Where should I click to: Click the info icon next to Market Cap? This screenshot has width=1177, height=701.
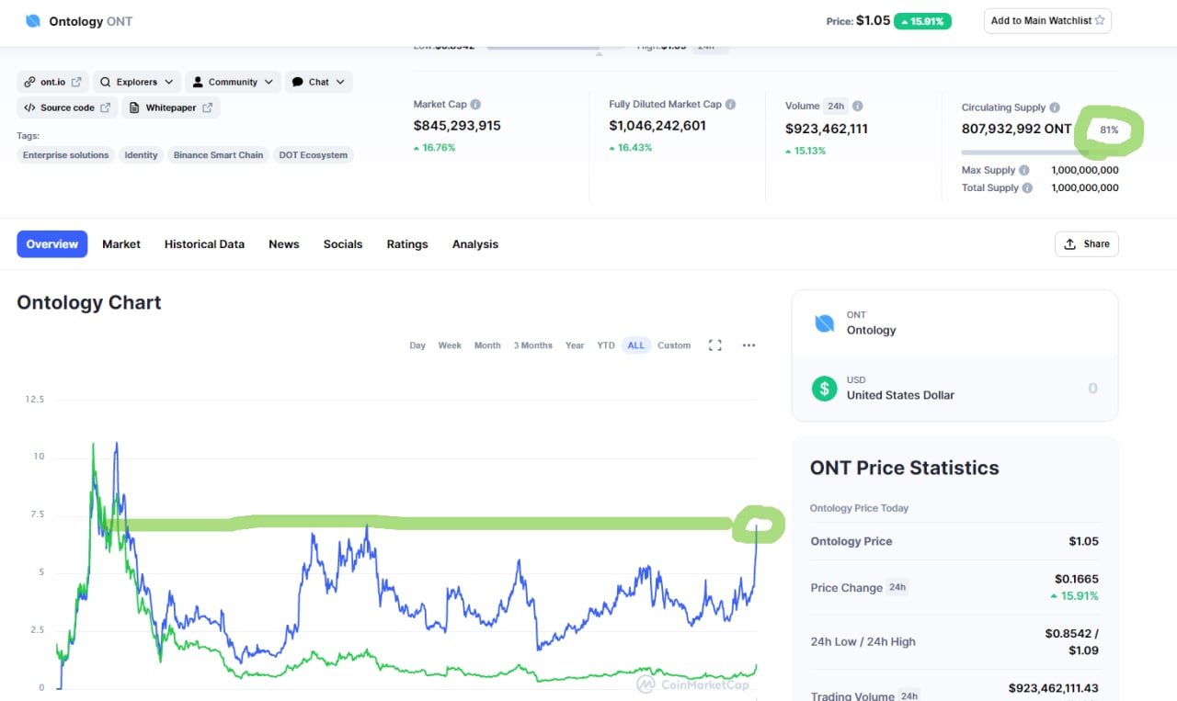[475, 105]
